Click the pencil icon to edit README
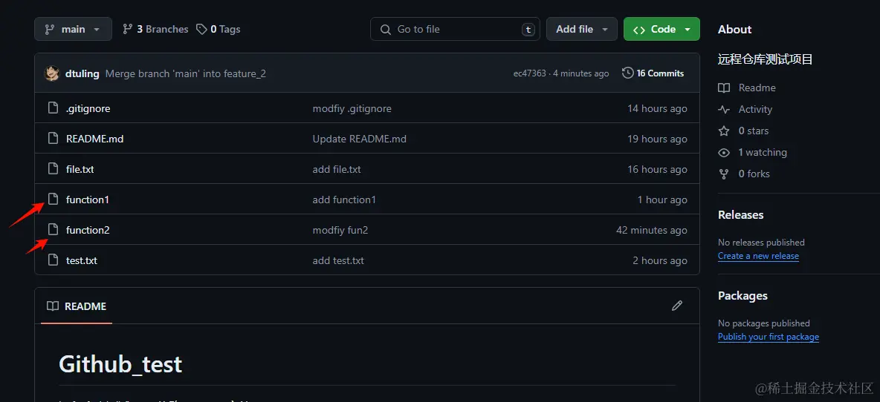Image resolution: width=880 pixels, height=402 pixels. 677,306
